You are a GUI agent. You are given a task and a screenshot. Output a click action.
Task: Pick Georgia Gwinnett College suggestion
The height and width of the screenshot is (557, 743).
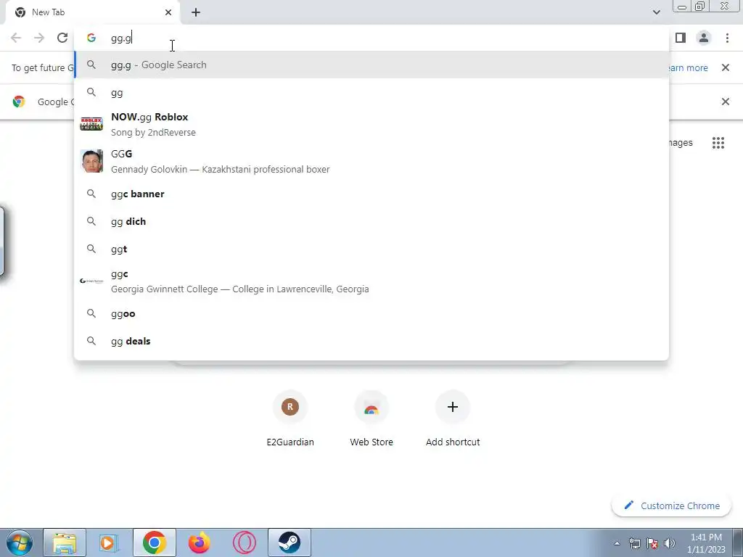pos(372,281)
